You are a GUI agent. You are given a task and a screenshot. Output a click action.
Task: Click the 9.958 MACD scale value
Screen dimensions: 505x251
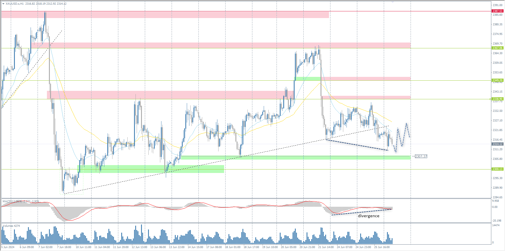click(496, 201)
